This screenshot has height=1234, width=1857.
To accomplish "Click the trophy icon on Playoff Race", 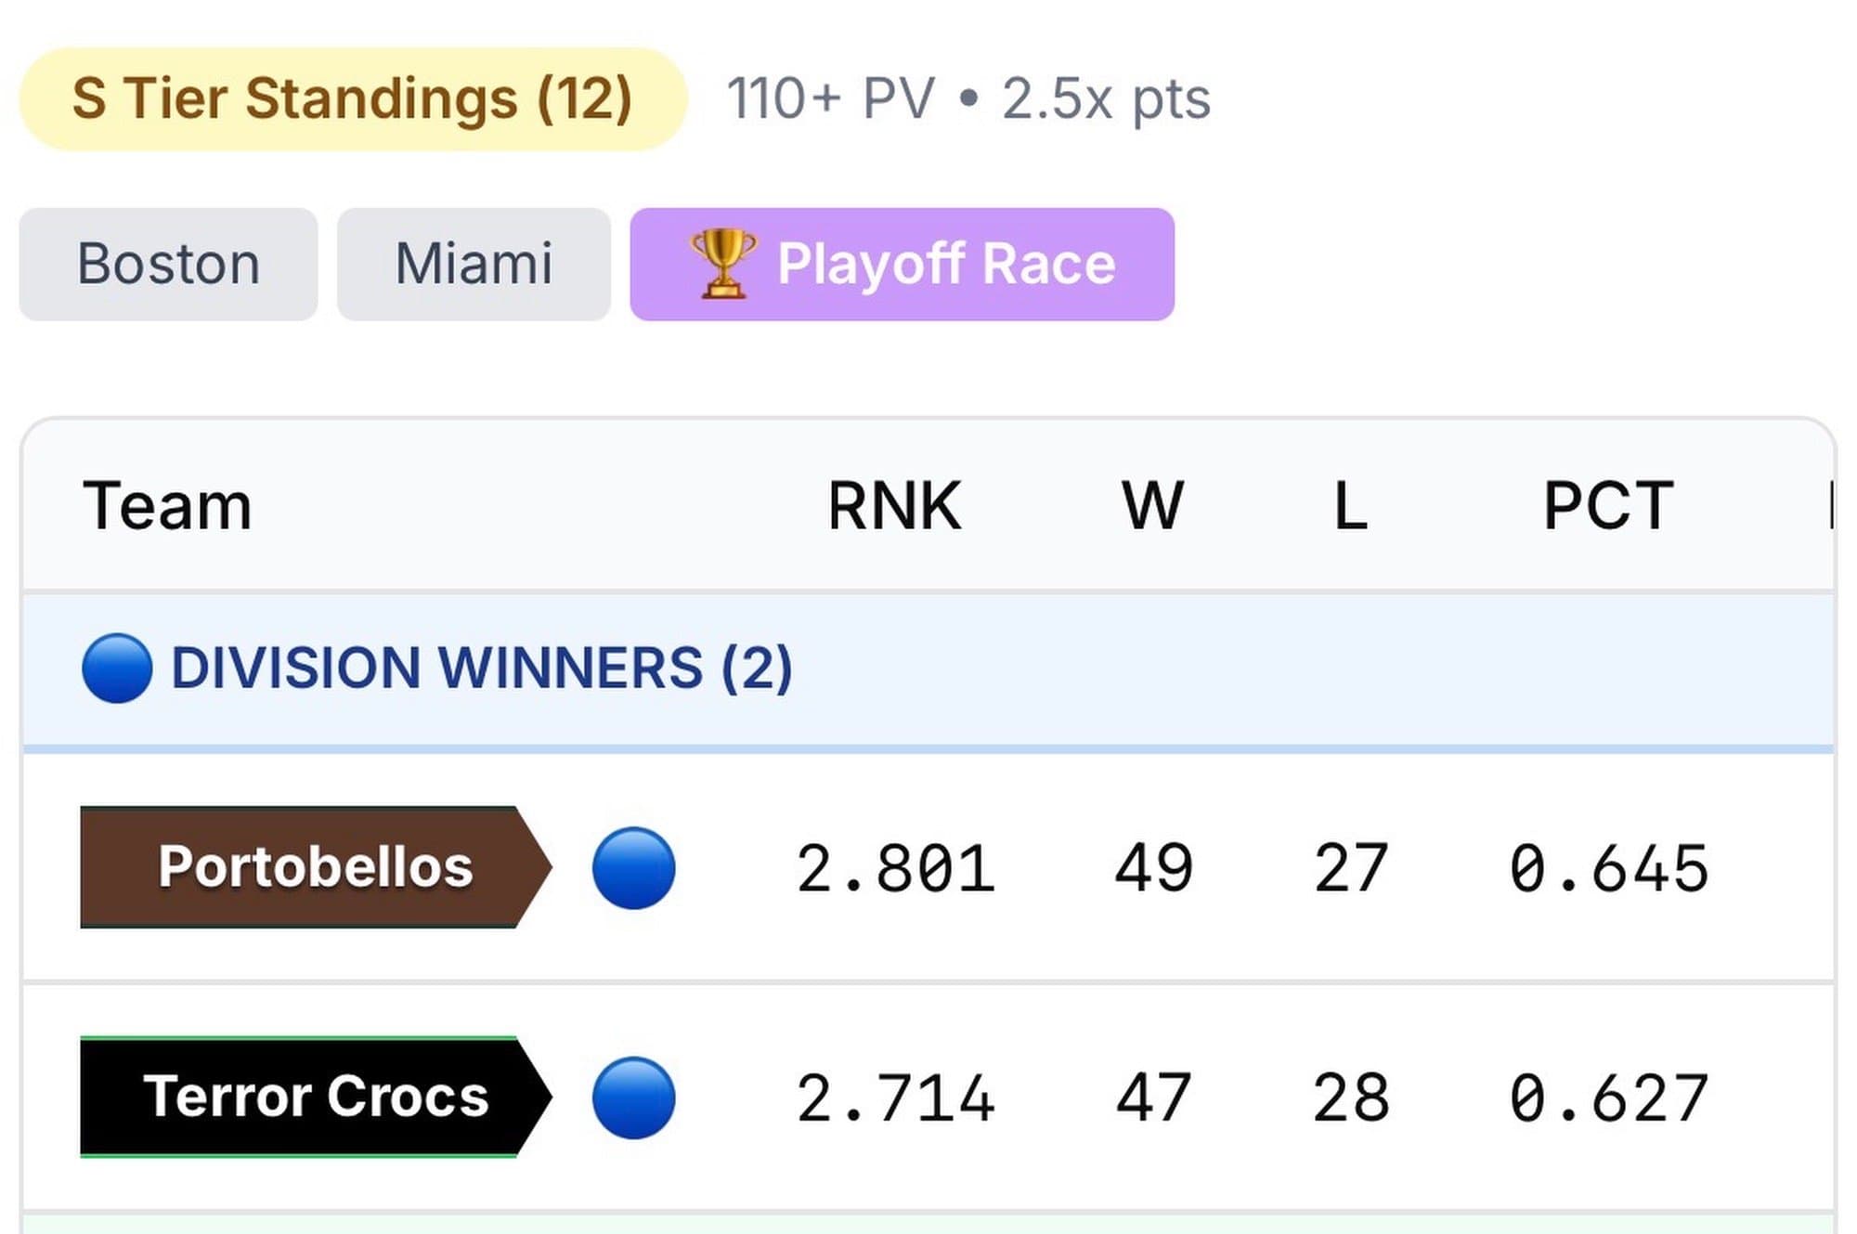I will (722, 264).
